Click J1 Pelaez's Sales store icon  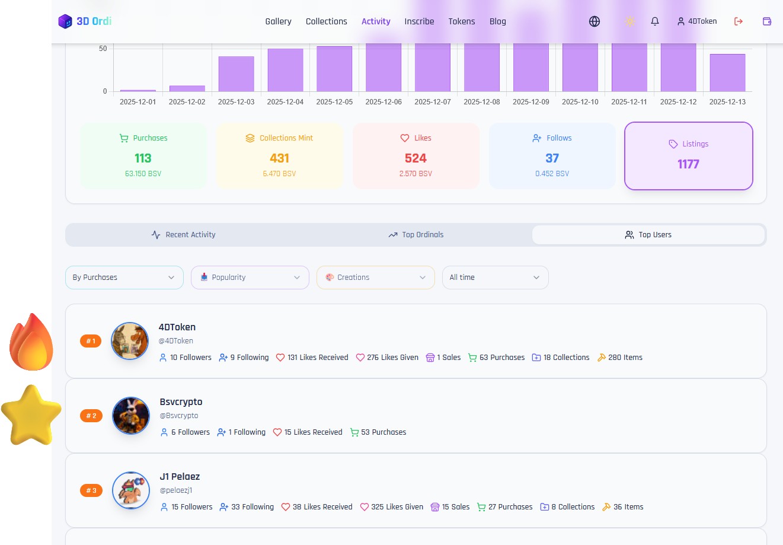pyautogui.click(x=435, y=507)
